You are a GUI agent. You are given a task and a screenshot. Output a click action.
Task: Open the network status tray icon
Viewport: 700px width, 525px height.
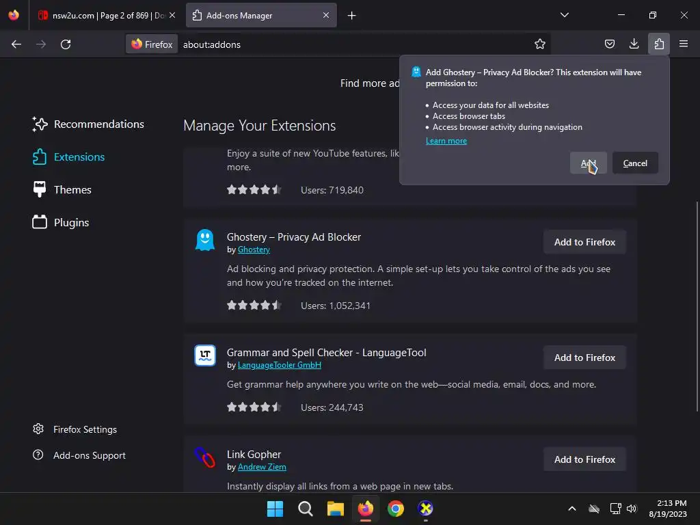(615, 509)
